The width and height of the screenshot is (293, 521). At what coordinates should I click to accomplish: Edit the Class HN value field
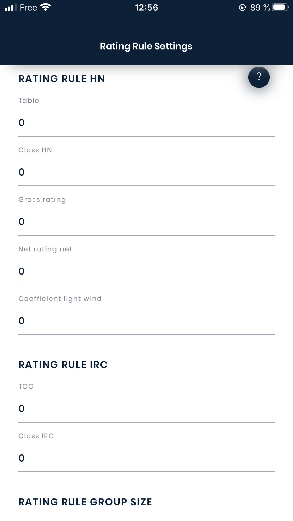[146, 172]
